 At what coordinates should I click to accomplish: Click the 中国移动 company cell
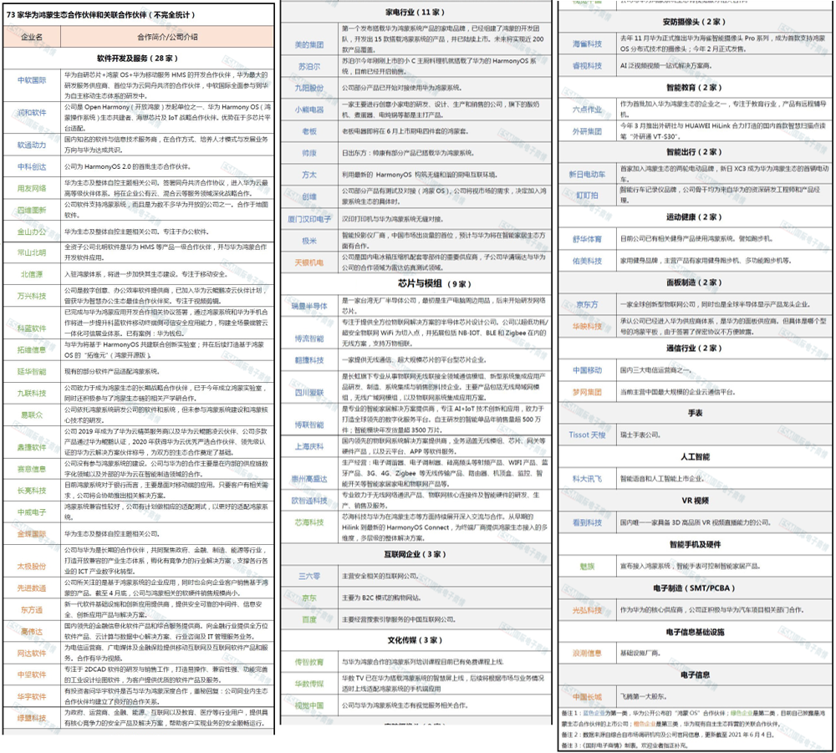[x=587, y=370]
